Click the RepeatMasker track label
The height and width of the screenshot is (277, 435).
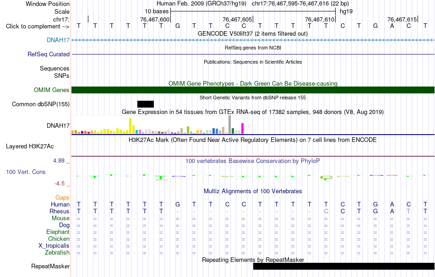[50, 266]
